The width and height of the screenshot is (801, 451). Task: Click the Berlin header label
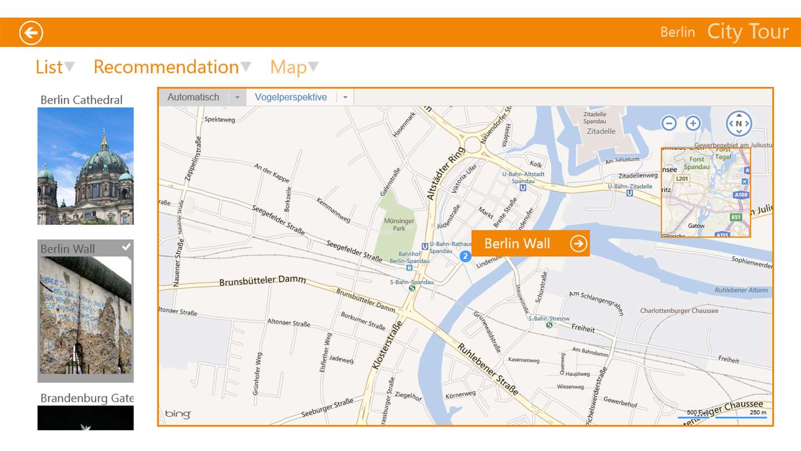[x=678, y=32]
